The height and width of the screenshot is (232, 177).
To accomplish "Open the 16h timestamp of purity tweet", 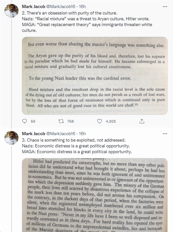I will tap(82, 6).
